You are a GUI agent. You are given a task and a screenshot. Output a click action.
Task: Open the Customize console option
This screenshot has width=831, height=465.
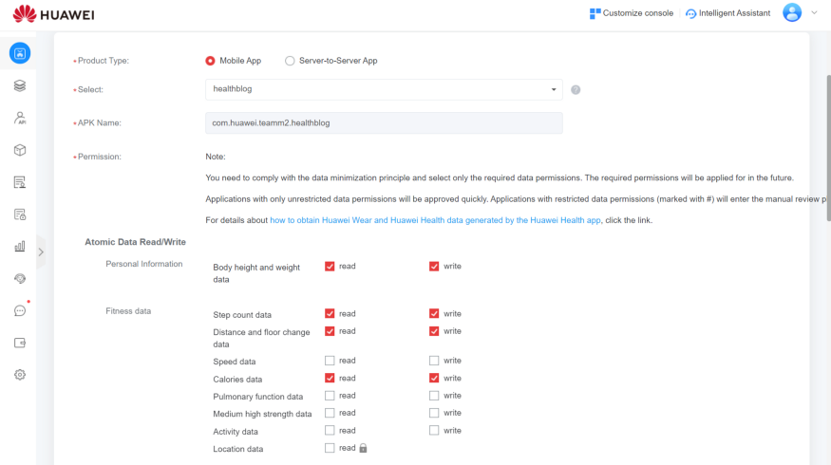[x=632, y=13]
